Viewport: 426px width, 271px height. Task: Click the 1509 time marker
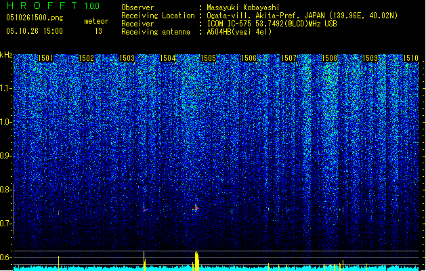(370, 58)
